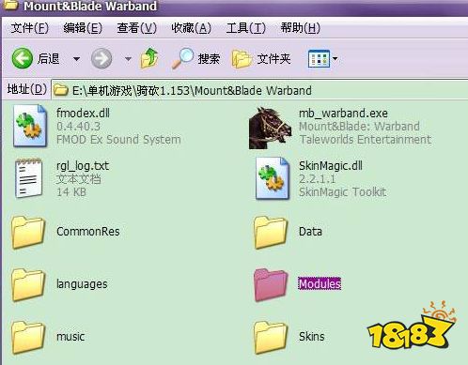Click the SkinMagic.dll file name

pos(331,166)
